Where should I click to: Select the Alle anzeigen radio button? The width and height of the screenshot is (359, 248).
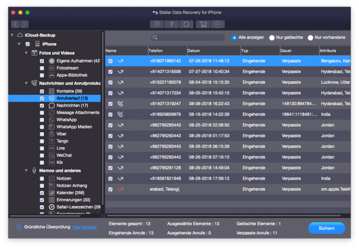point(234,37)
